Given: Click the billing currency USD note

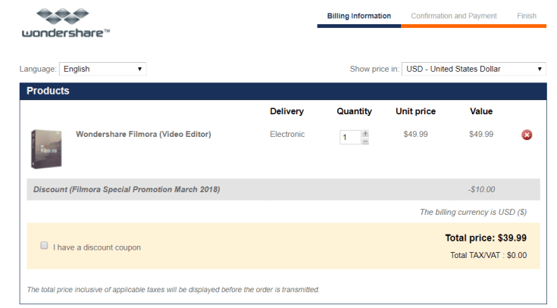Looking at the screenshot, I should coord(473,212).
